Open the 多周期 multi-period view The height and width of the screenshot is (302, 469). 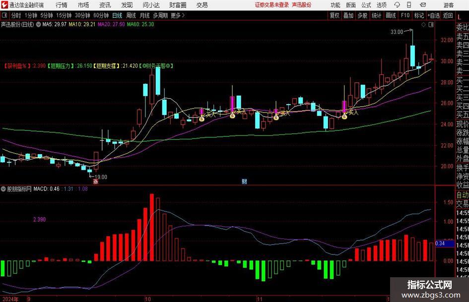tap(160, 15)
